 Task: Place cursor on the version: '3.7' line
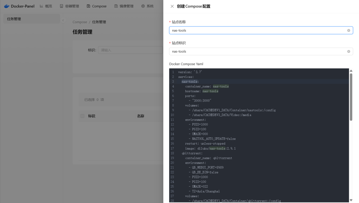click(190, 72)
